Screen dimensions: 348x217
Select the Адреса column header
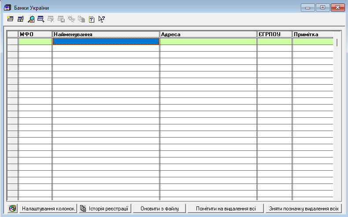point(208,34)
